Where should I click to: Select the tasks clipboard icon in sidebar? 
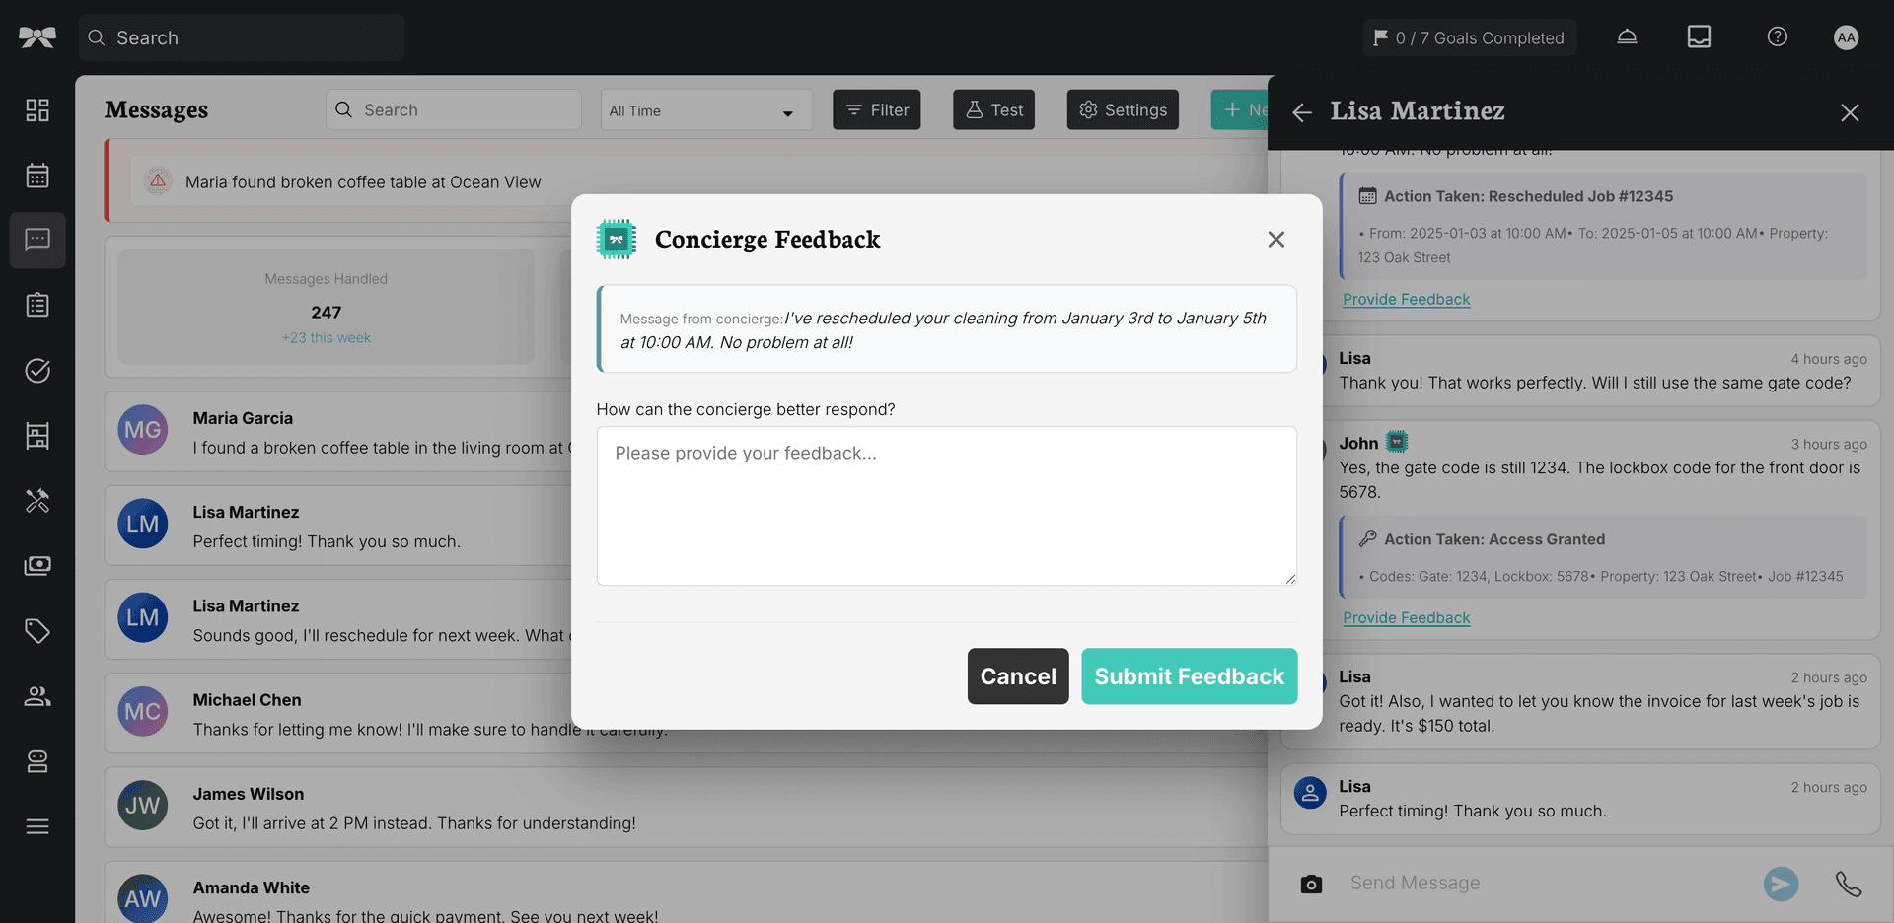click(x=37, y=305)
